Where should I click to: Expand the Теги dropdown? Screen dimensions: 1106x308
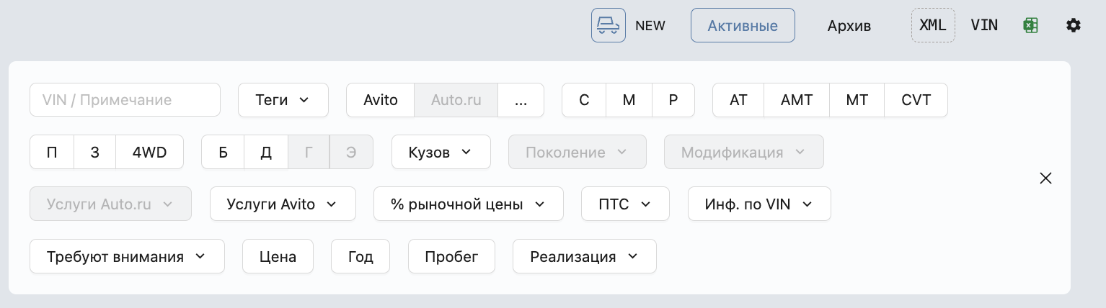[x=283, y=100]
